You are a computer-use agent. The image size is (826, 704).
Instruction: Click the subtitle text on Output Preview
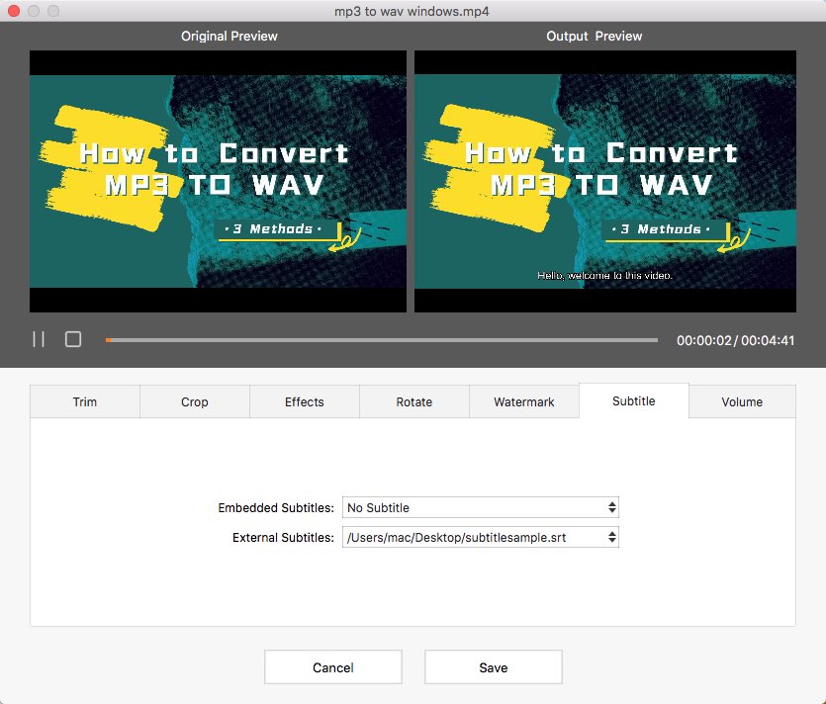pyautogui.click(x=604, y=276)
